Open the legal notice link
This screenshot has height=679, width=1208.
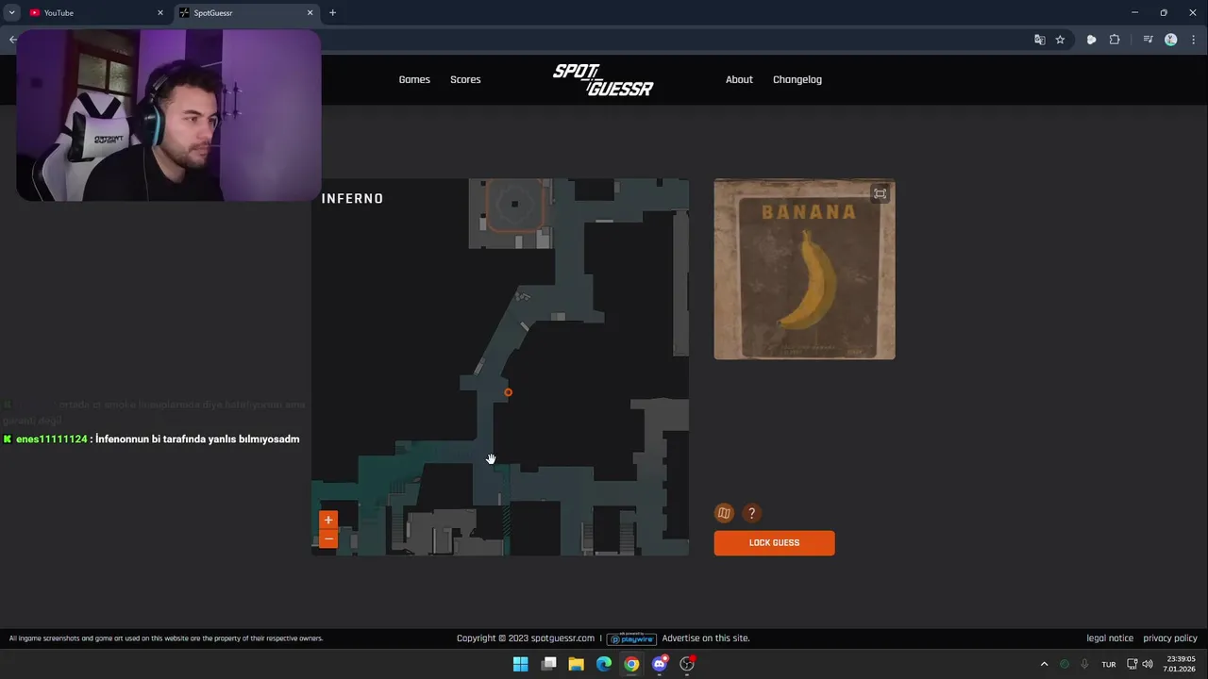click(x=1110, y=638)
